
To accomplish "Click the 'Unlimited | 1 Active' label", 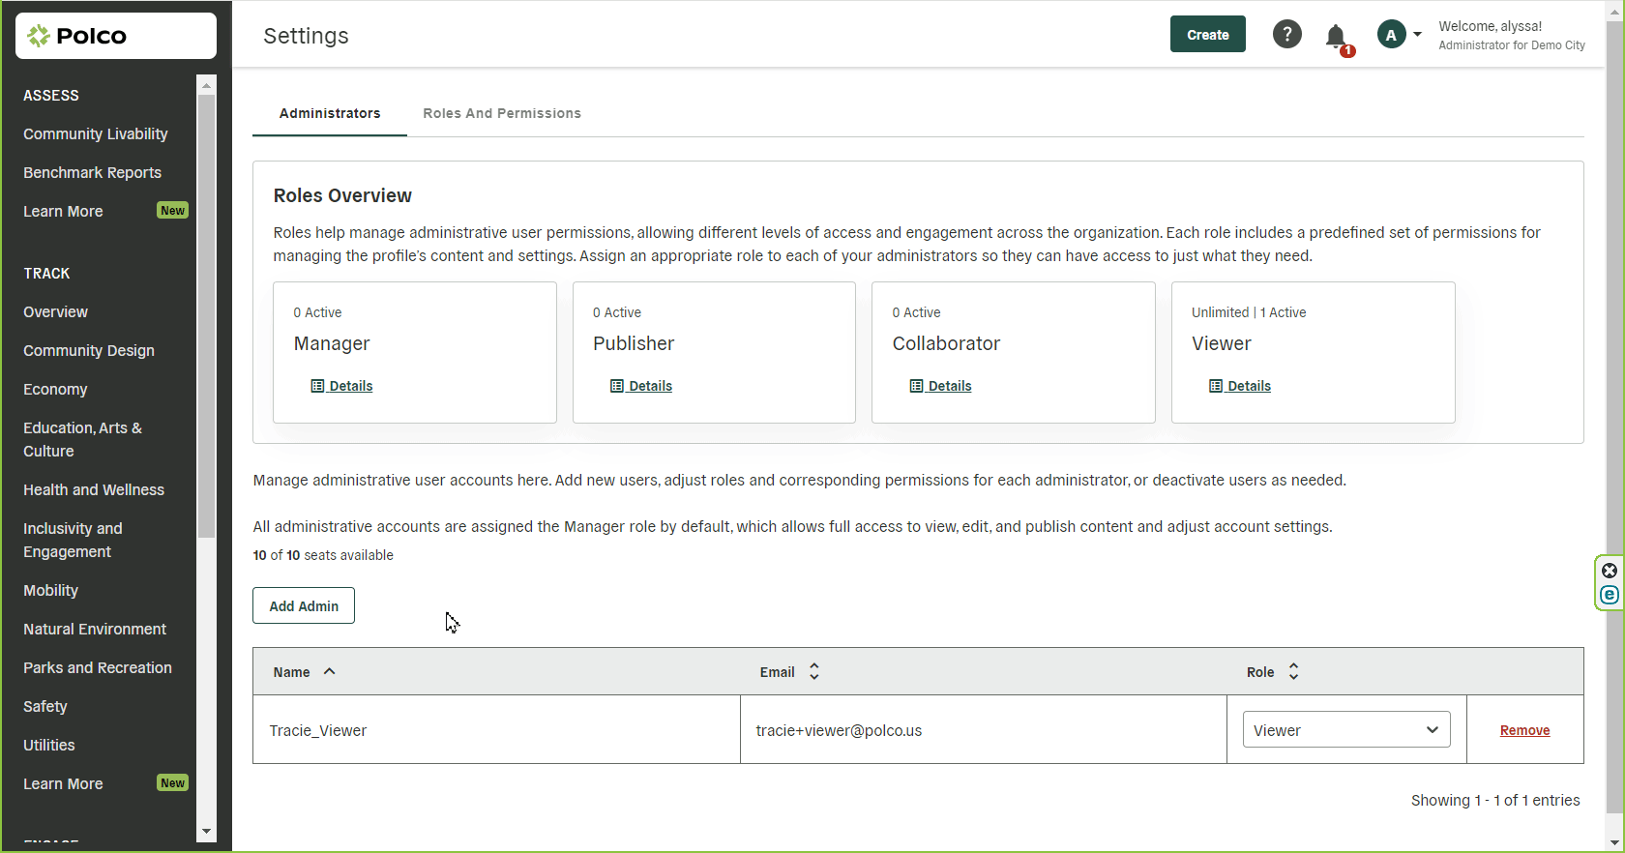I will tap(1249, 312).
